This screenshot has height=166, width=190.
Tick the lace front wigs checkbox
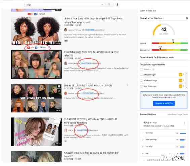tap(141, 86)
